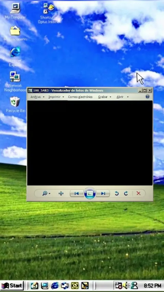This screenshot has height=292, width=164.
Task: Open the My Computer desktop icon
Action: [x=15, y=8]
